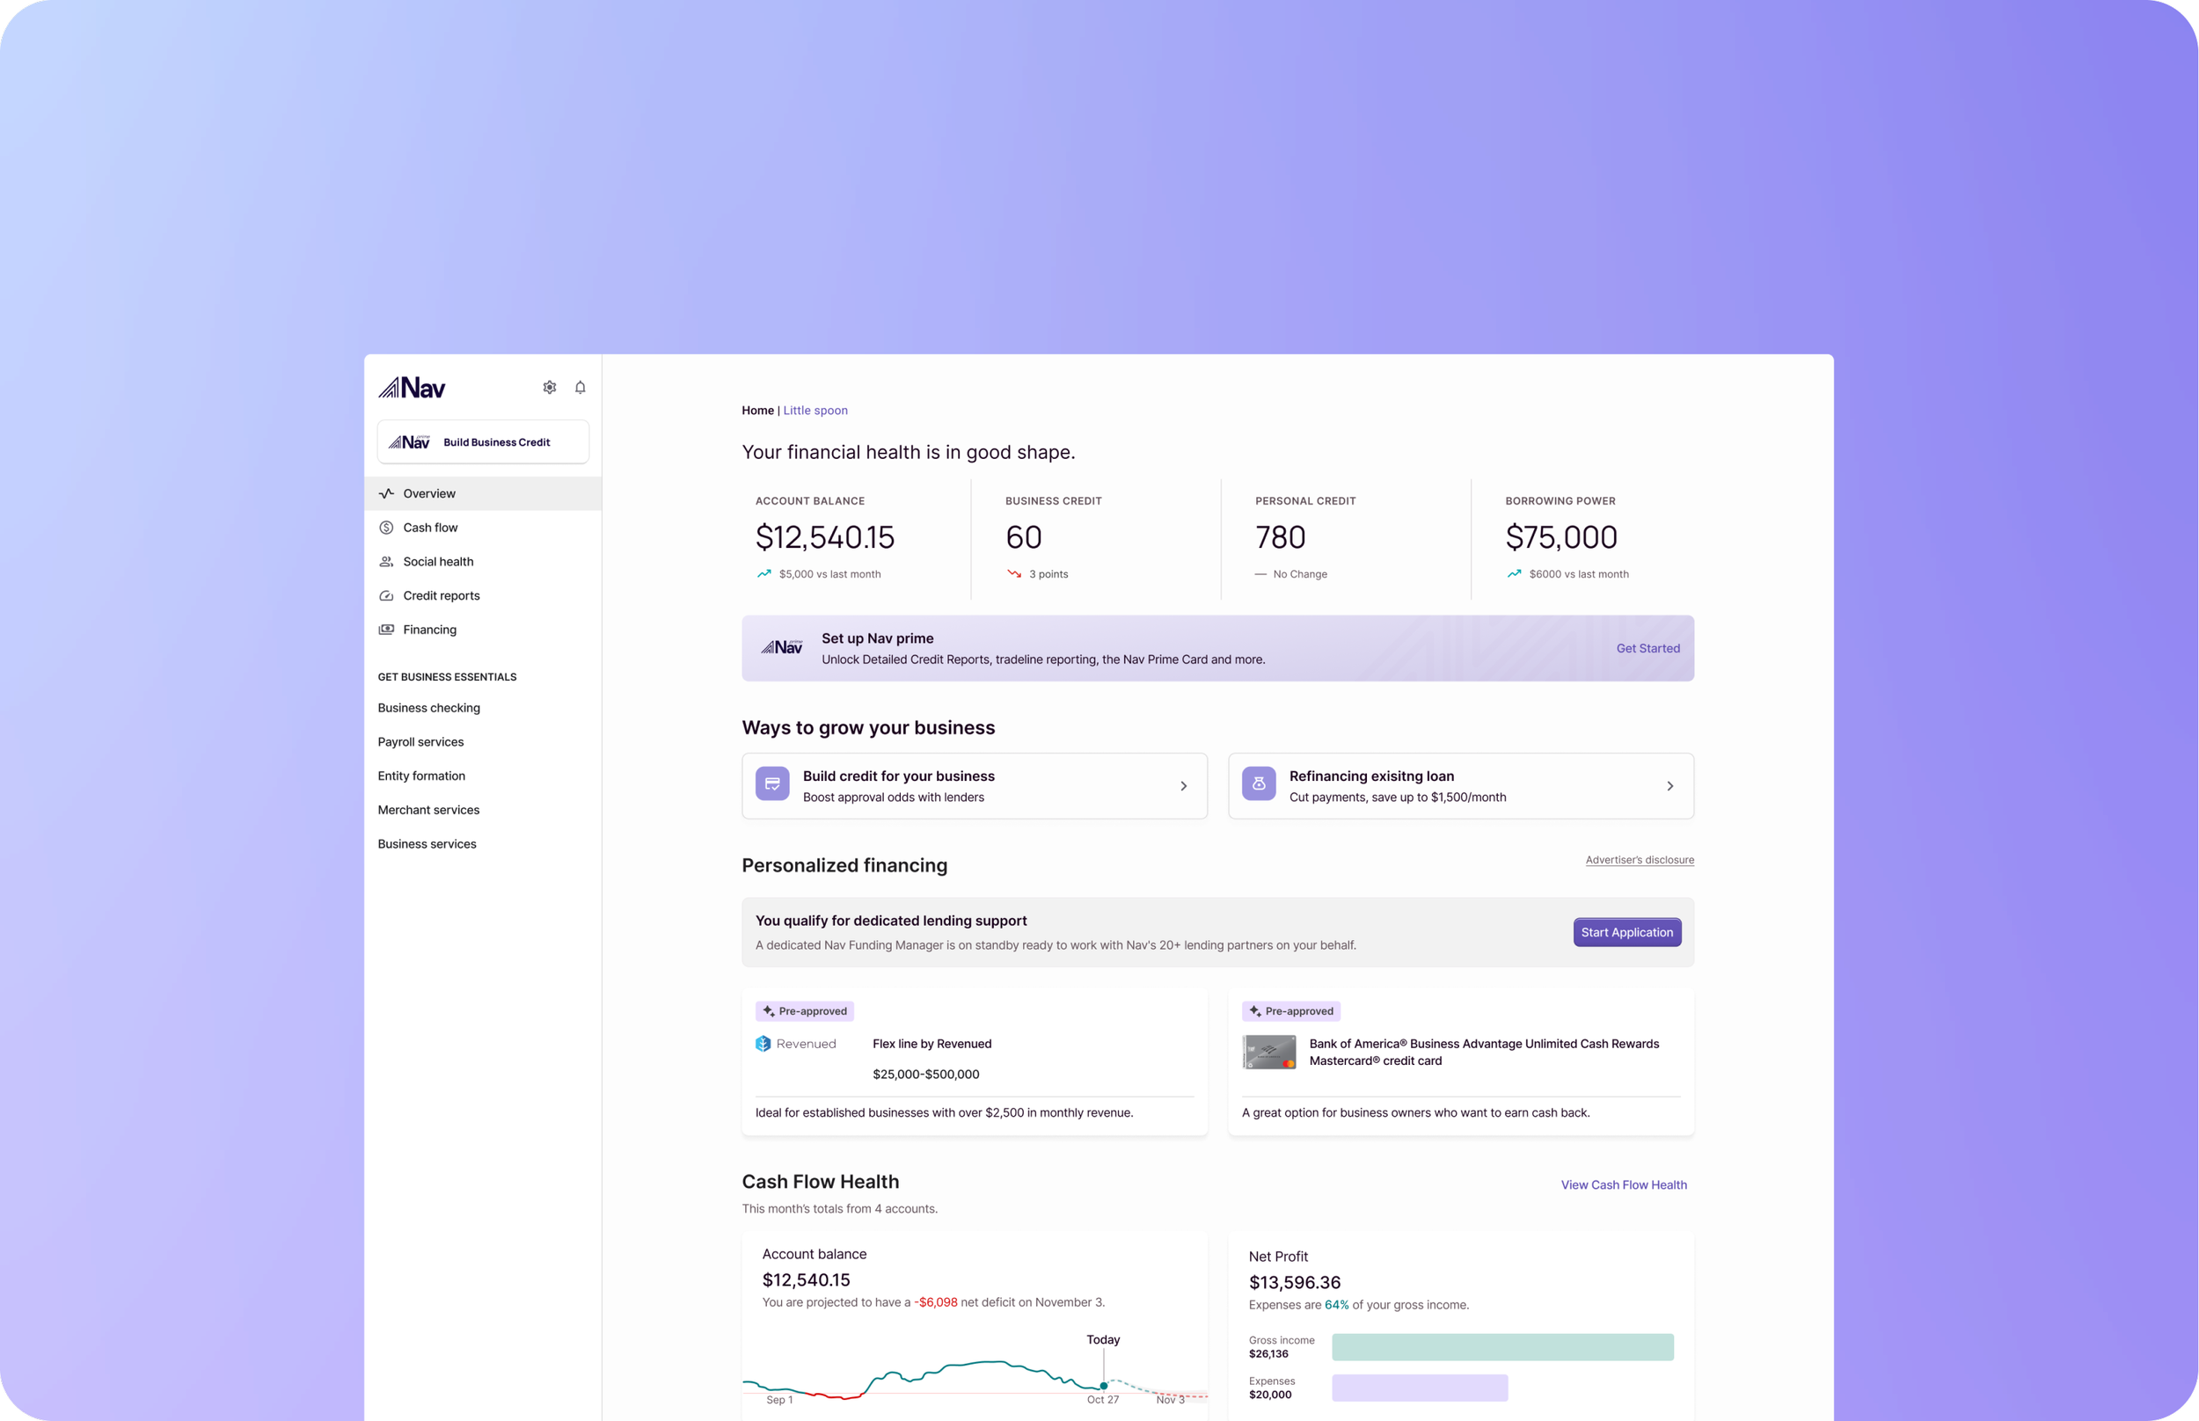Click the Refinancing money bag icon
The height and width of the screenshot is (1421, 2199).
click(1259, 784)
